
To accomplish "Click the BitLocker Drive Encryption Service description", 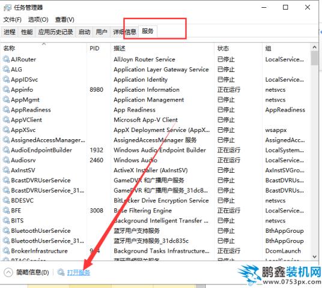I will tap(161, 200).
